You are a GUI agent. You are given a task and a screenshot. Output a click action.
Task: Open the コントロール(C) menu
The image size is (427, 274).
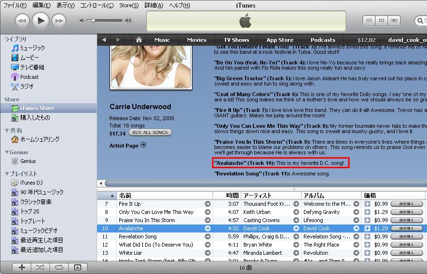(97, 5)
